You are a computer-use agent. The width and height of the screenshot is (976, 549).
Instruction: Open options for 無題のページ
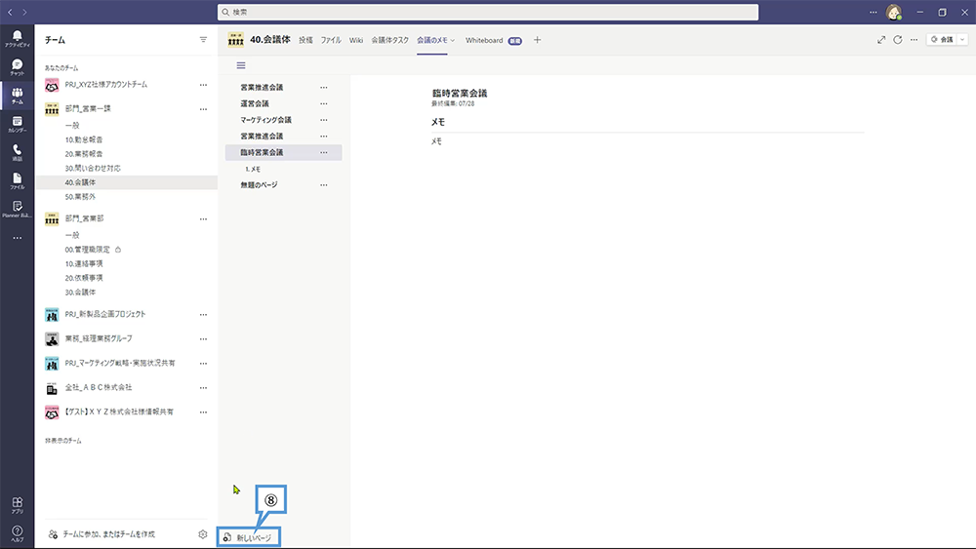[x=324, y=184]
